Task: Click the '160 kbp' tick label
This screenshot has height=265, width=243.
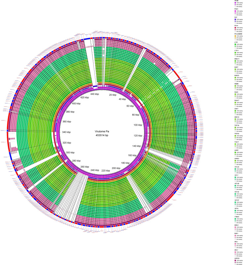Action: pyautogui.click(x=132, y=155)
